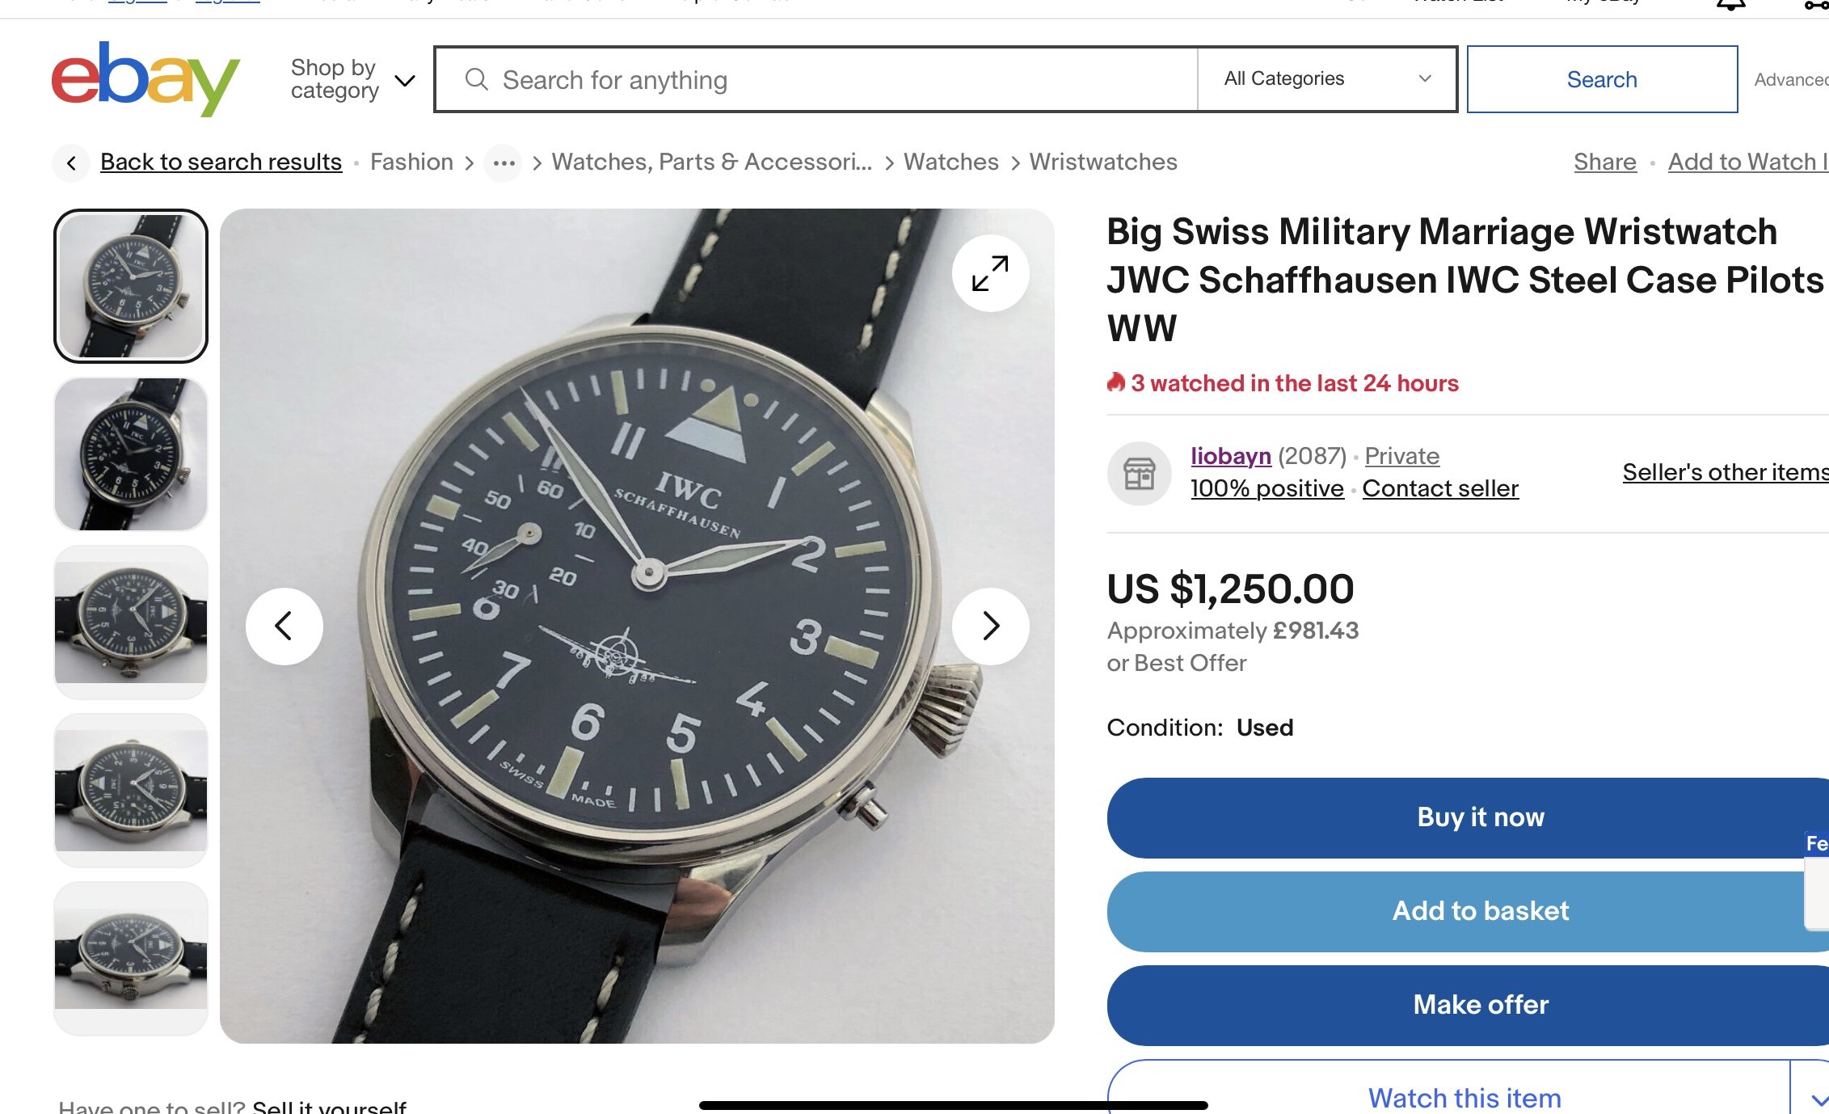This screenshot has height=1114, width=1829.
Task: Expand the watch image to fullscreen
Action: 990,273
